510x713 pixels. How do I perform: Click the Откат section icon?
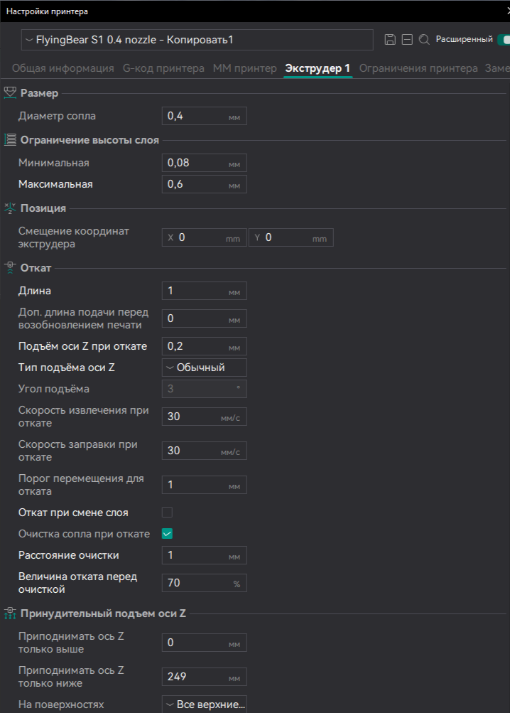click(10, 268)
